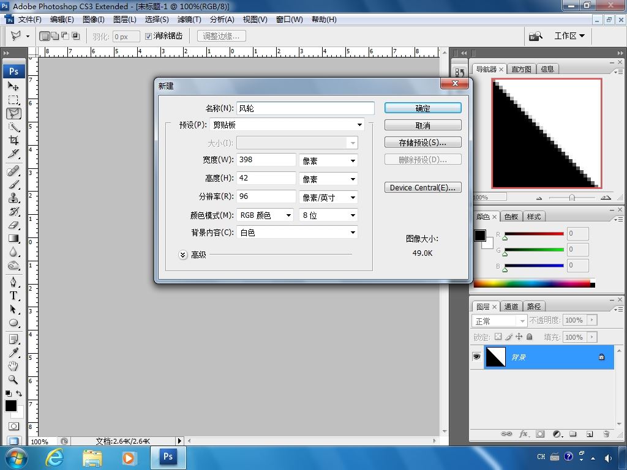Select the Crop tool
Viewport: 627px width, 470px height.
(13, 141)
